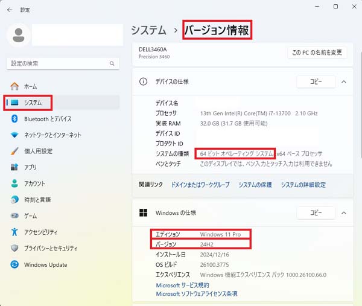Open アクセシビリティ settings
The height and width of the screenshot is (306, 362).
(x=63, y=232)
